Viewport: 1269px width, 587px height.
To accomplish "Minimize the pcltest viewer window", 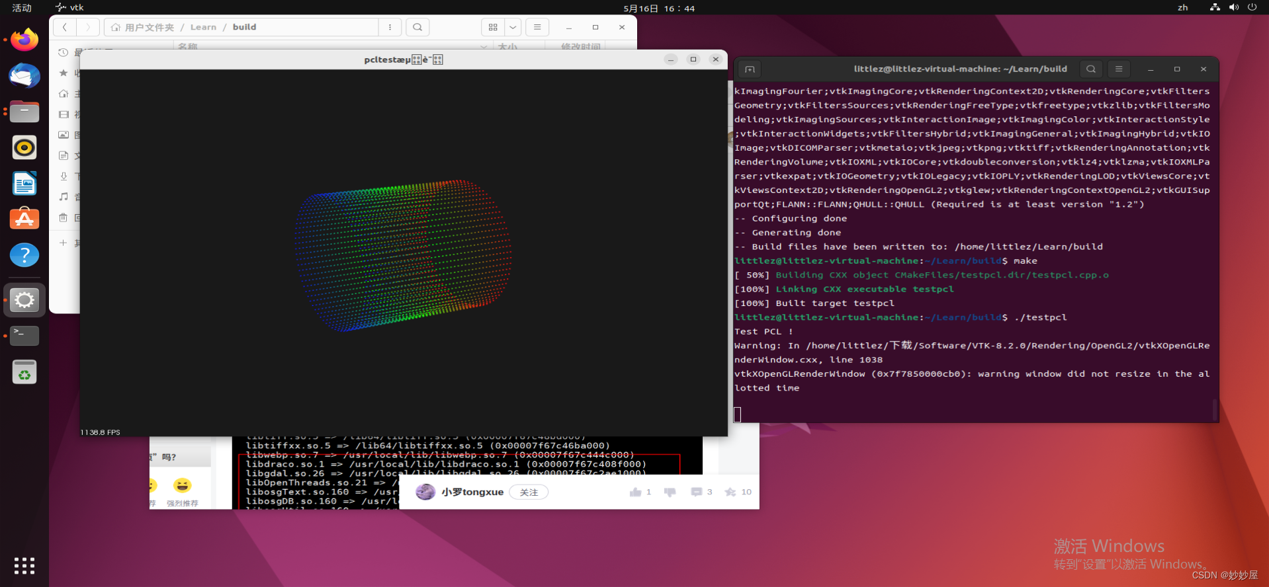I will tap(671, 59).
